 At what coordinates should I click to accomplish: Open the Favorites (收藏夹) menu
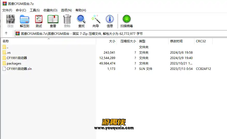(50, 10)
